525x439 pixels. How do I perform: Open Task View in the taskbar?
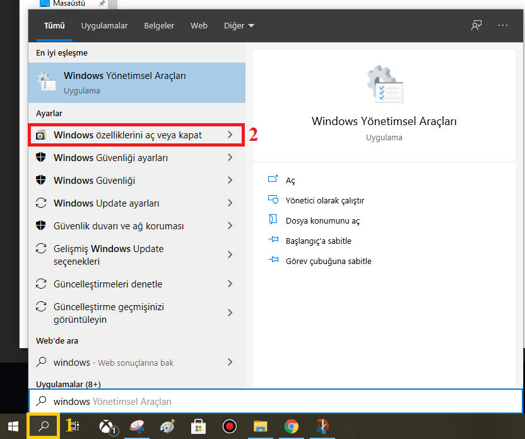(73, 426)
